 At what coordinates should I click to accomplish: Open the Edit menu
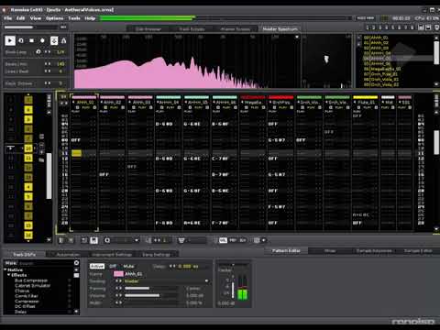point(20,18)
